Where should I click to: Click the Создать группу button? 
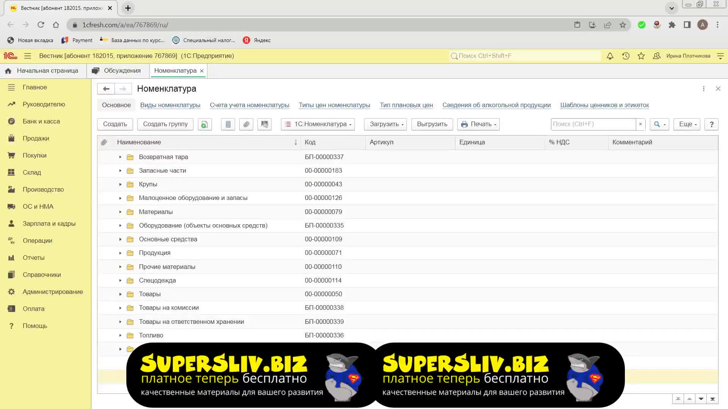tap(165, 124)
